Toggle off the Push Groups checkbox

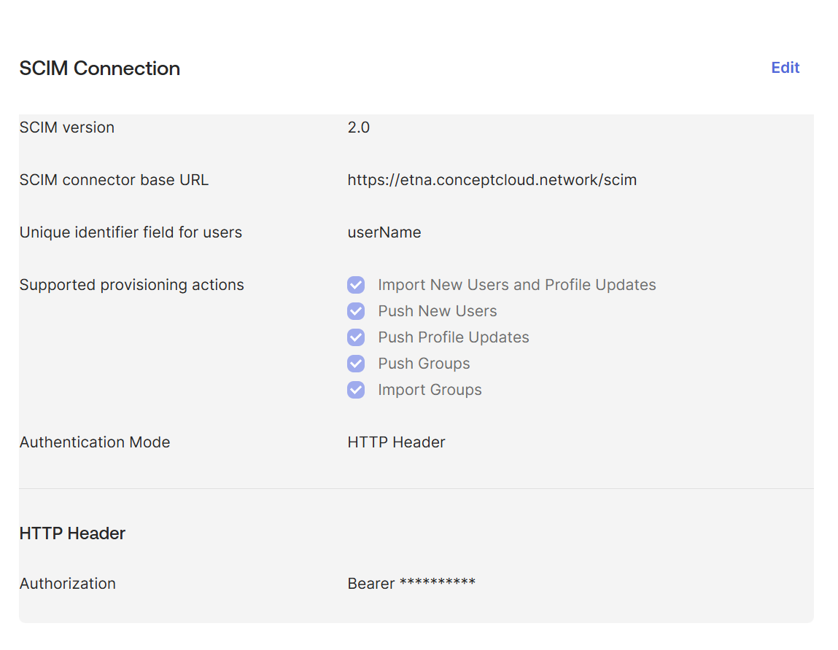pos(355,364)
